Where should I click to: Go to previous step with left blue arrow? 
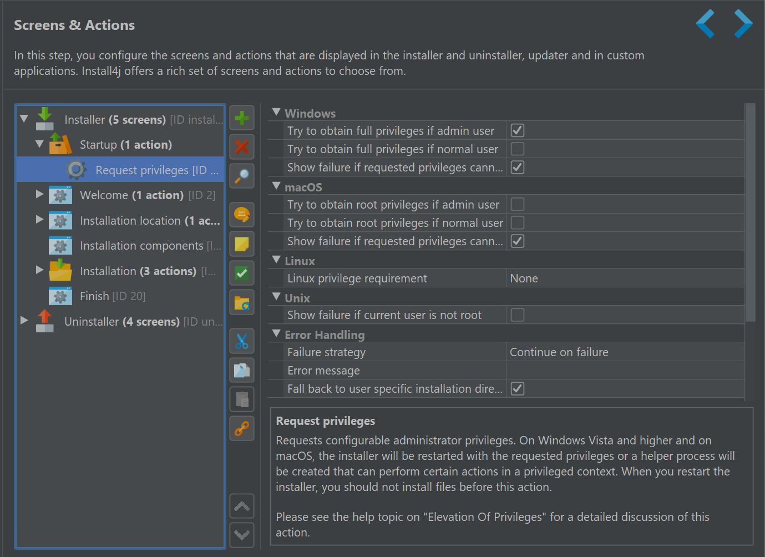pos(705,24)
